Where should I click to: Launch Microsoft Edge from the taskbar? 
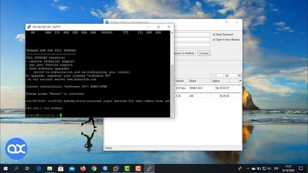38,169
